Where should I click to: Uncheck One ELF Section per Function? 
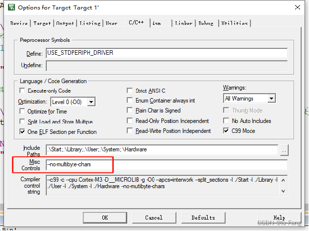(x=22, y=132)
